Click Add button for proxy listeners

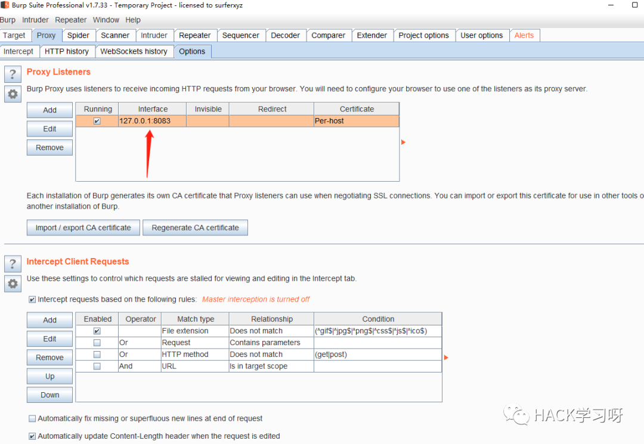[x=49, y=110]
